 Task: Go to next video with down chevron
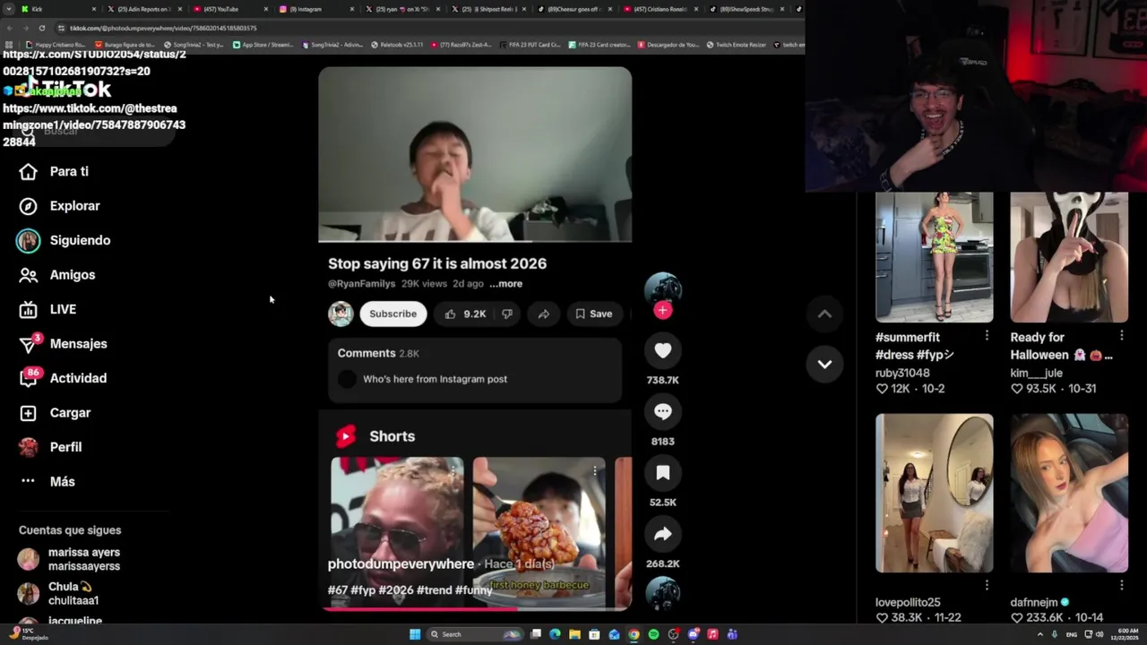pyautogui.click(x=824, y=364)
